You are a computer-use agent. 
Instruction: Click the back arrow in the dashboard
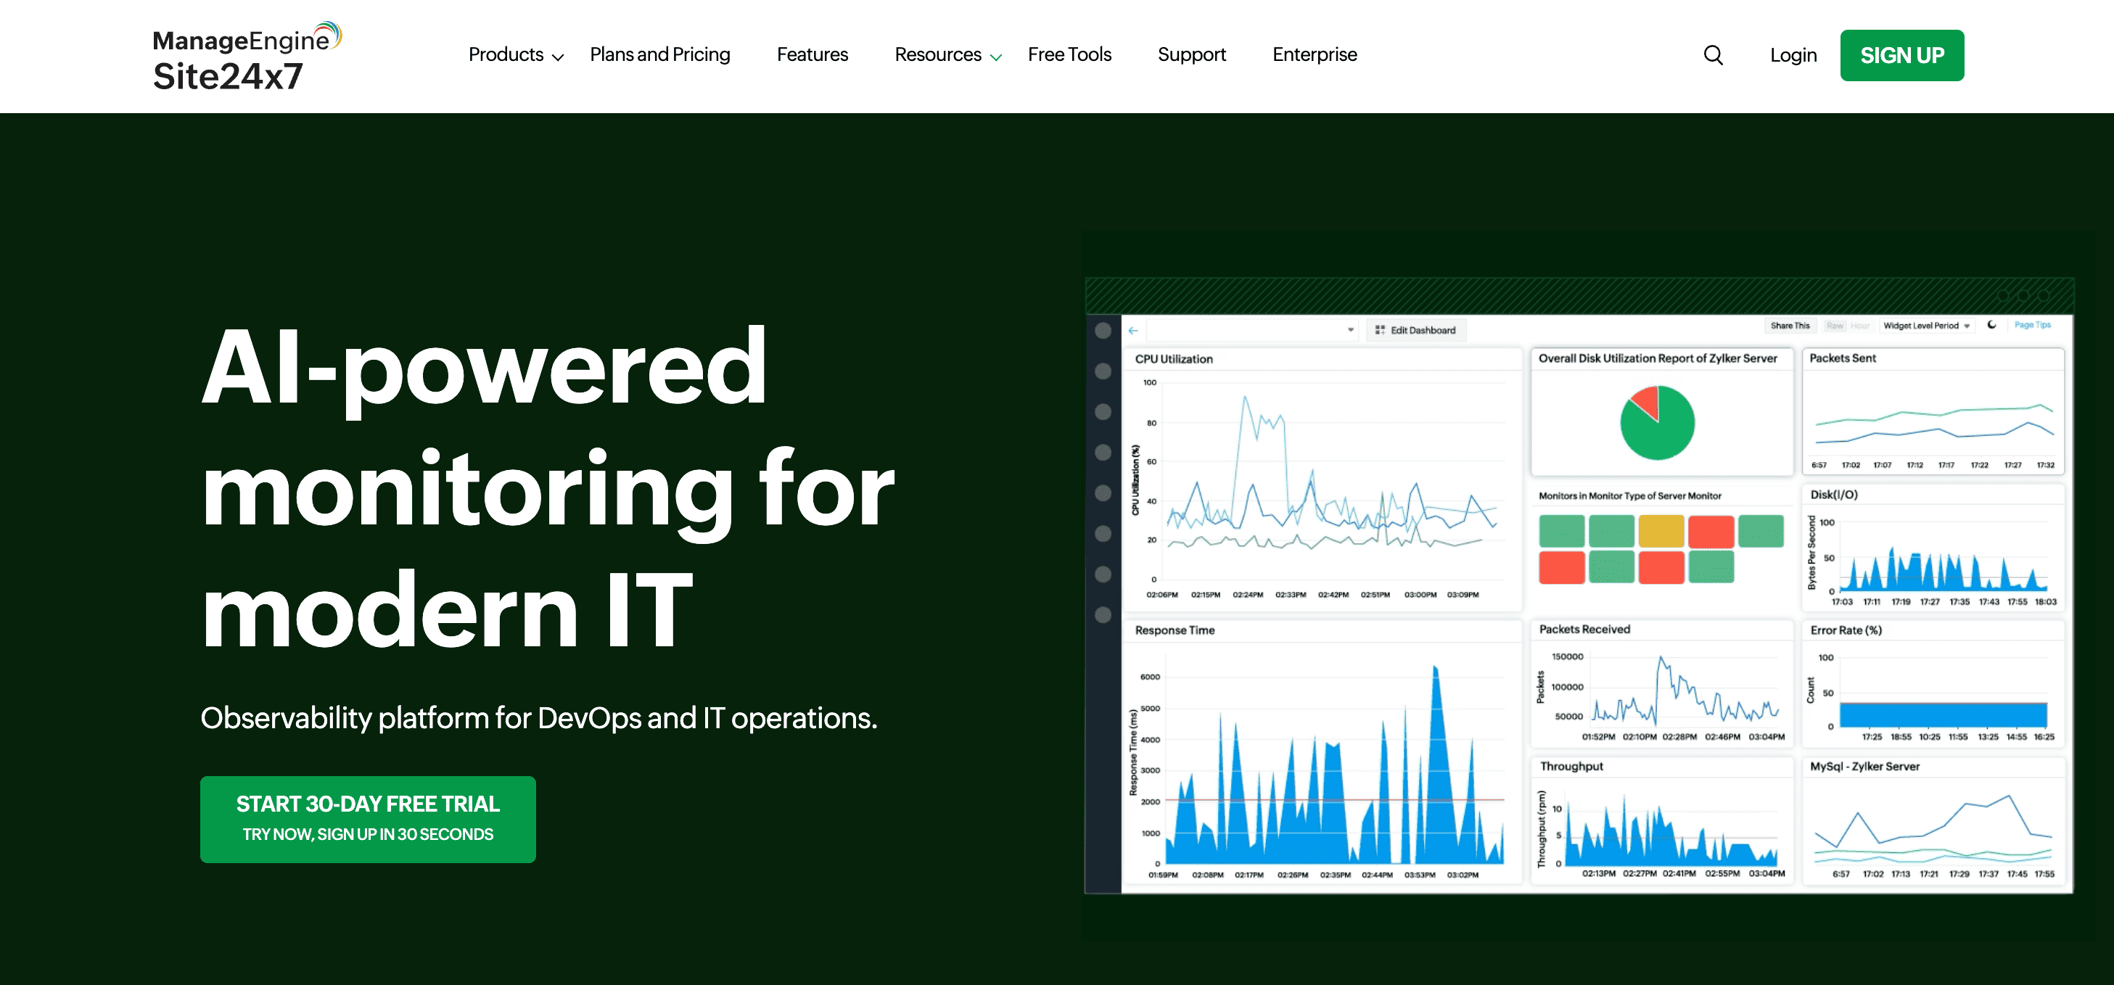(1133, 331)
